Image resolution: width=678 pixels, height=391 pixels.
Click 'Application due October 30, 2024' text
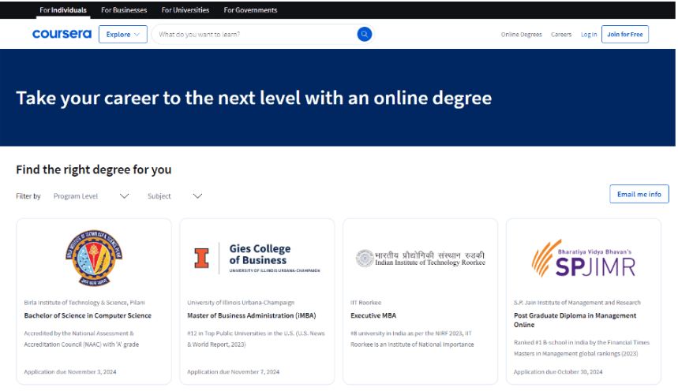point(558,372)
